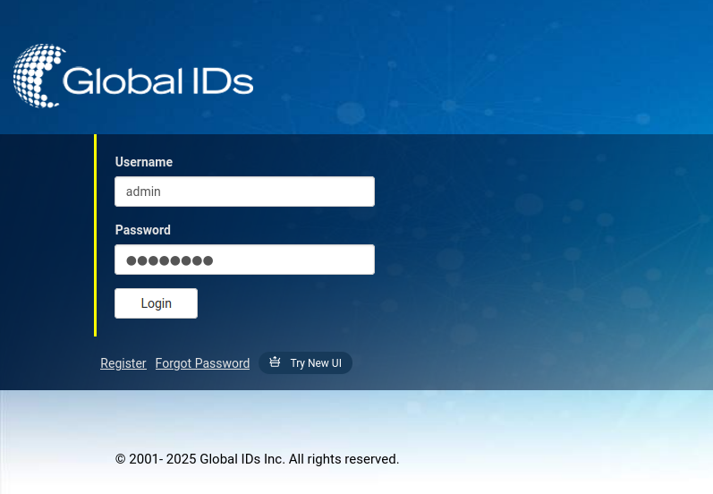Open the Register link

pyautogui.click(x=123, y=363)
